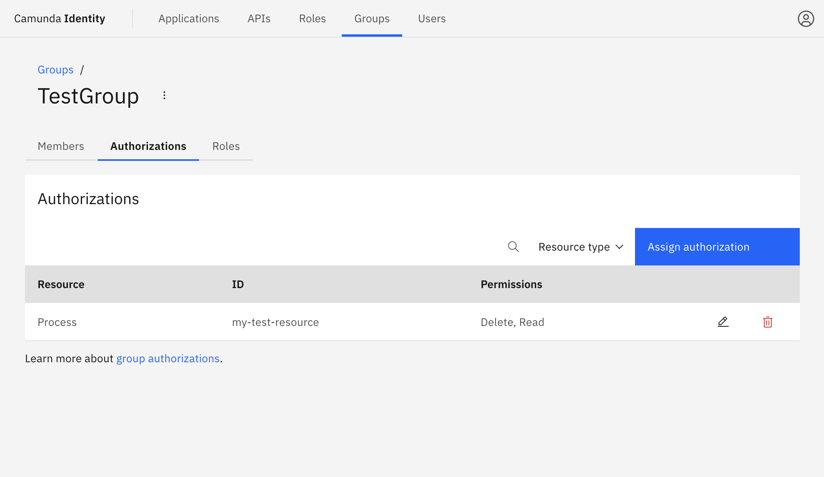Click the user profile icon top right
Screen dimensions: 824x477
(806, 18)
